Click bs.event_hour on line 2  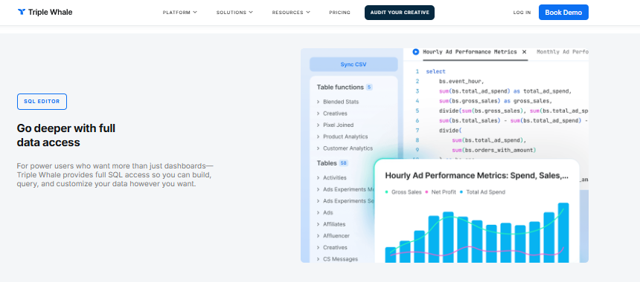pyautogui.click(x=461, y=82)
